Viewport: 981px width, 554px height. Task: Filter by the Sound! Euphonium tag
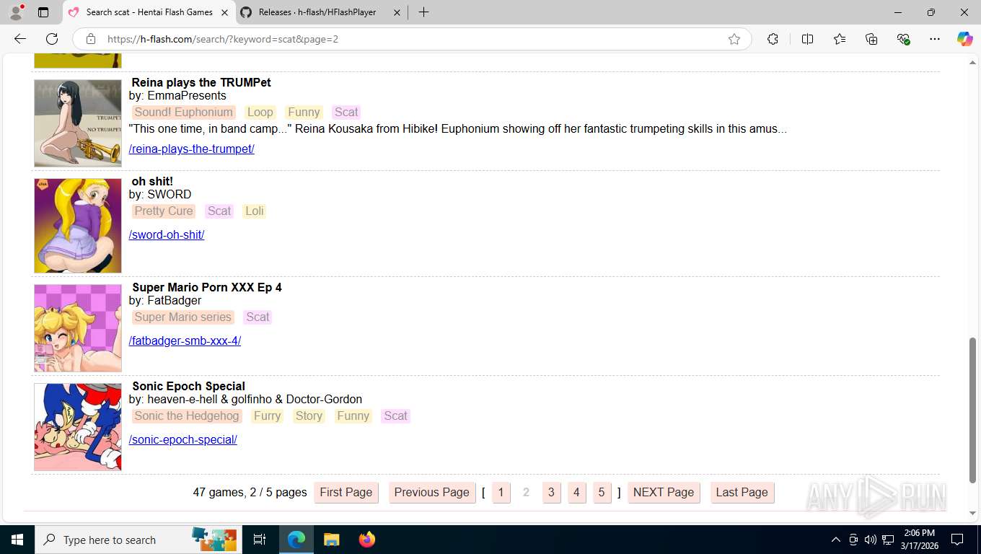click(x=183, y=112)
